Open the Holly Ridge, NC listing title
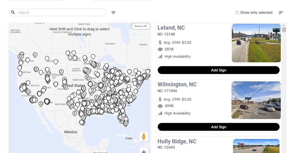This screenshot has height=153, width=287. (x=177, y=141)
